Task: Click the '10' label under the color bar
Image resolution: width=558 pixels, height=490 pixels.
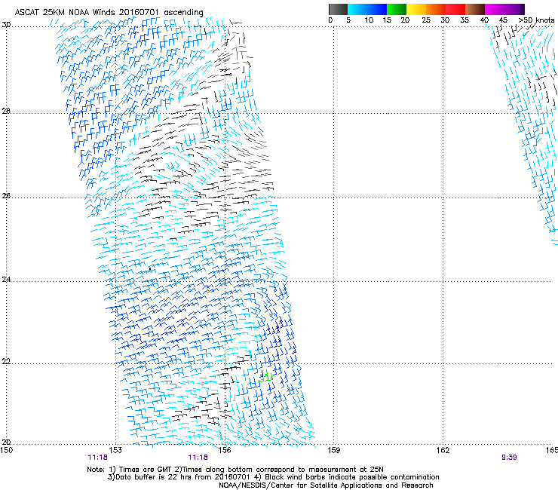Action: (369, 20)
